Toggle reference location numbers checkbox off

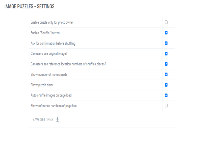pos(166,64)
